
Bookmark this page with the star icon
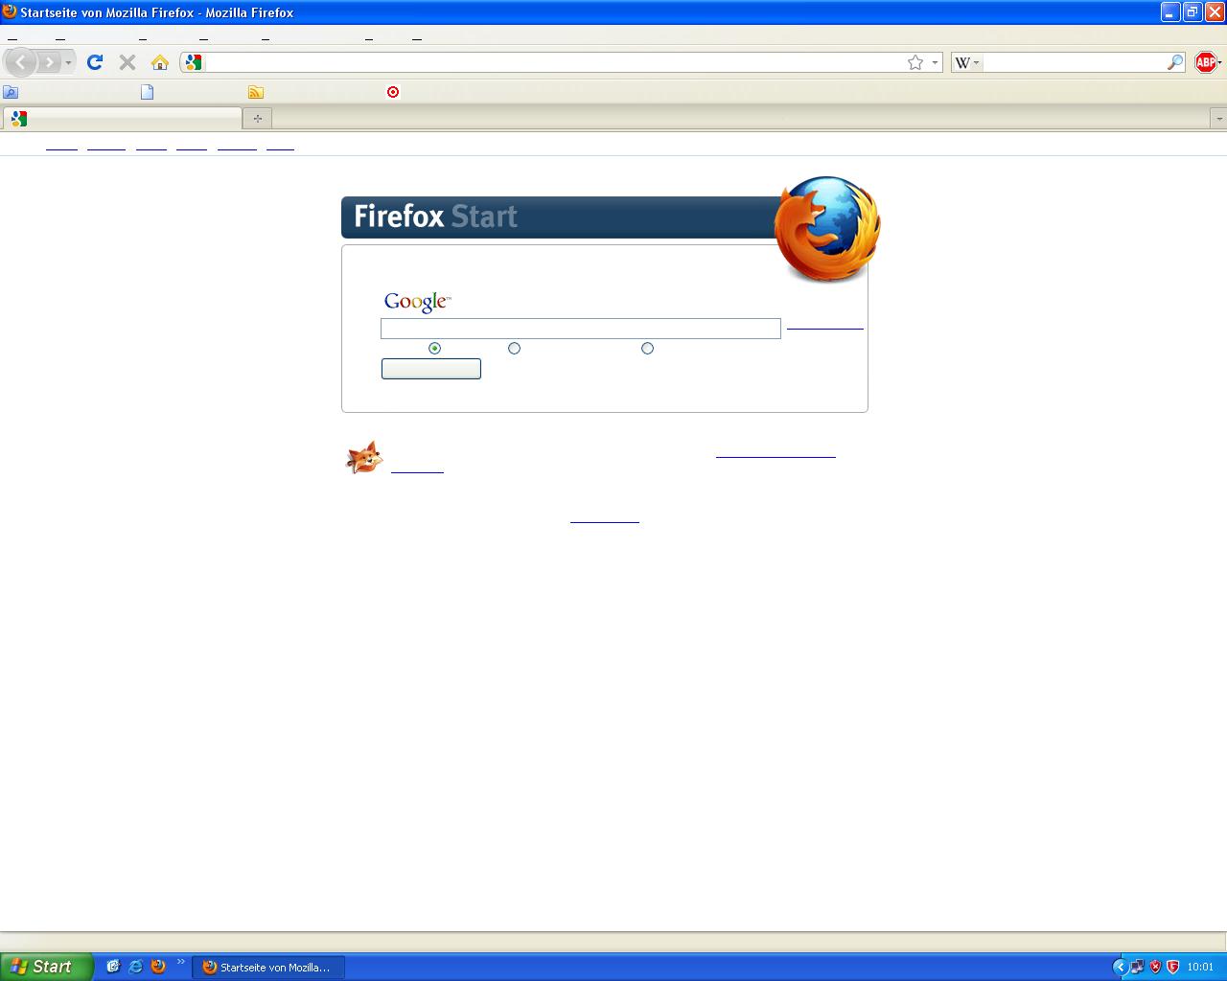pos(915,62)
